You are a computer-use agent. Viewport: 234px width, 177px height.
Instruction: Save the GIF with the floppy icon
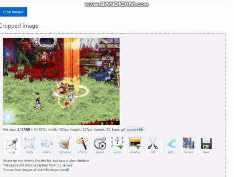click(206, 145)
